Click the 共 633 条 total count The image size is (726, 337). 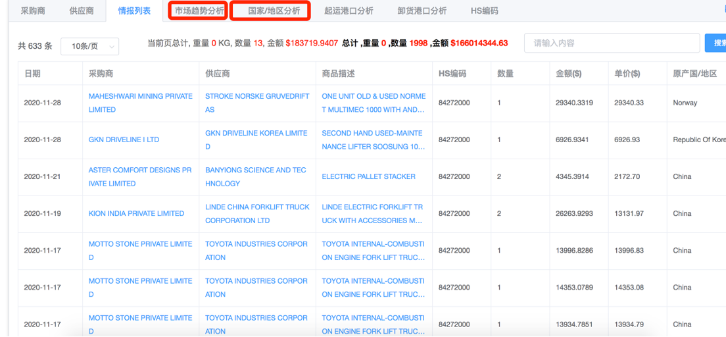click(36, 46)
